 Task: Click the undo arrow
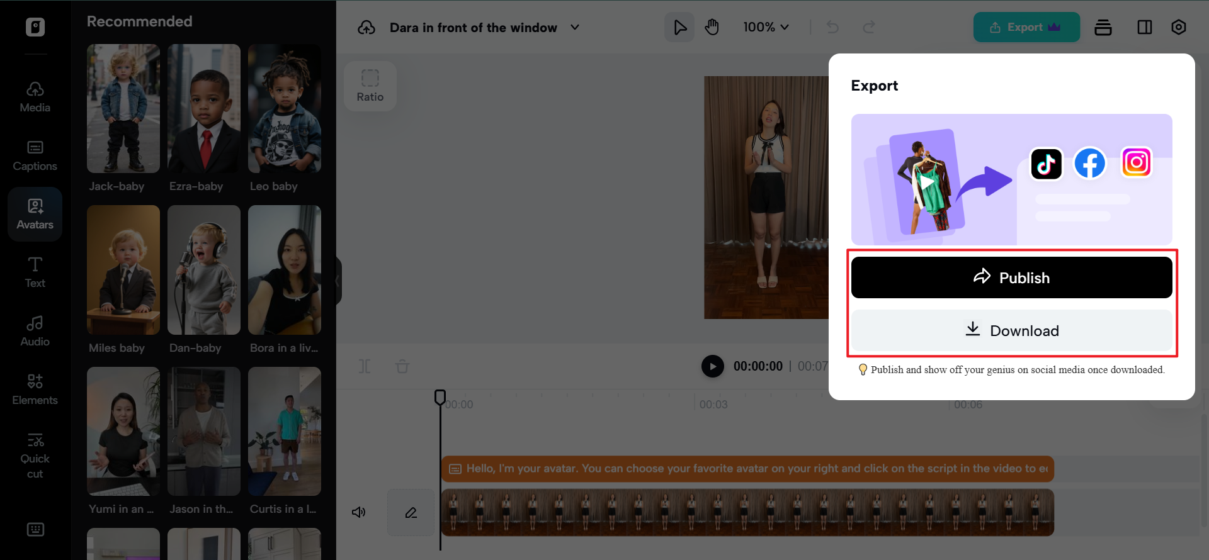pyautogui.click(x=832, y=27)
